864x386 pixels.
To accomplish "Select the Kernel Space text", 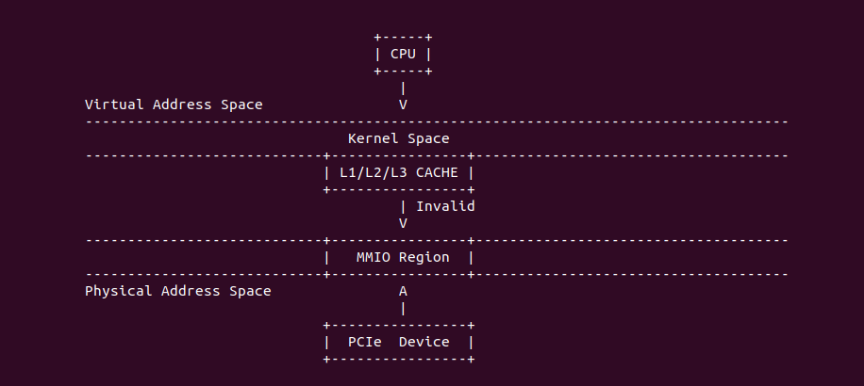I will pos(398,138).
